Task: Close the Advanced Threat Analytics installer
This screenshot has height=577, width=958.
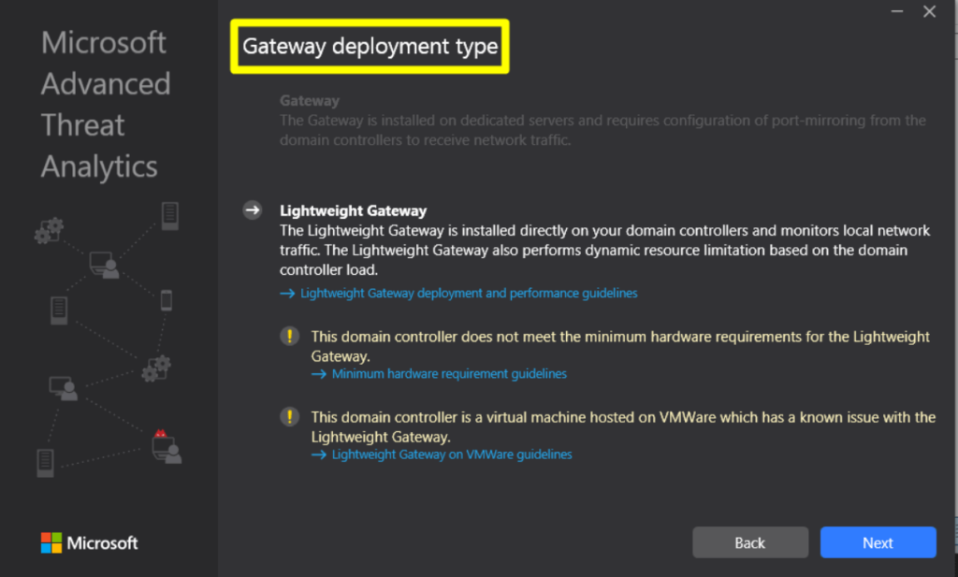Action: click(x=929, y=11)
